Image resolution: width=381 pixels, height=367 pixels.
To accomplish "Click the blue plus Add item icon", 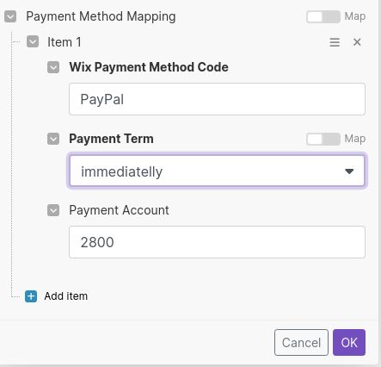I will coord(31,296).
